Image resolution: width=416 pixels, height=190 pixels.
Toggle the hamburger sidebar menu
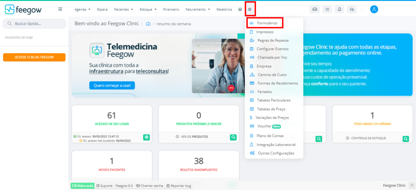pyautogui.click(x=60, y=9)
